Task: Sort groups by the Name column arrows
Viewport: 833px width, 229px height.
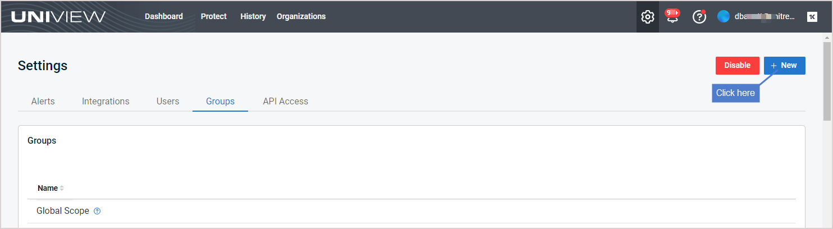Action: (x=62, y=188)
